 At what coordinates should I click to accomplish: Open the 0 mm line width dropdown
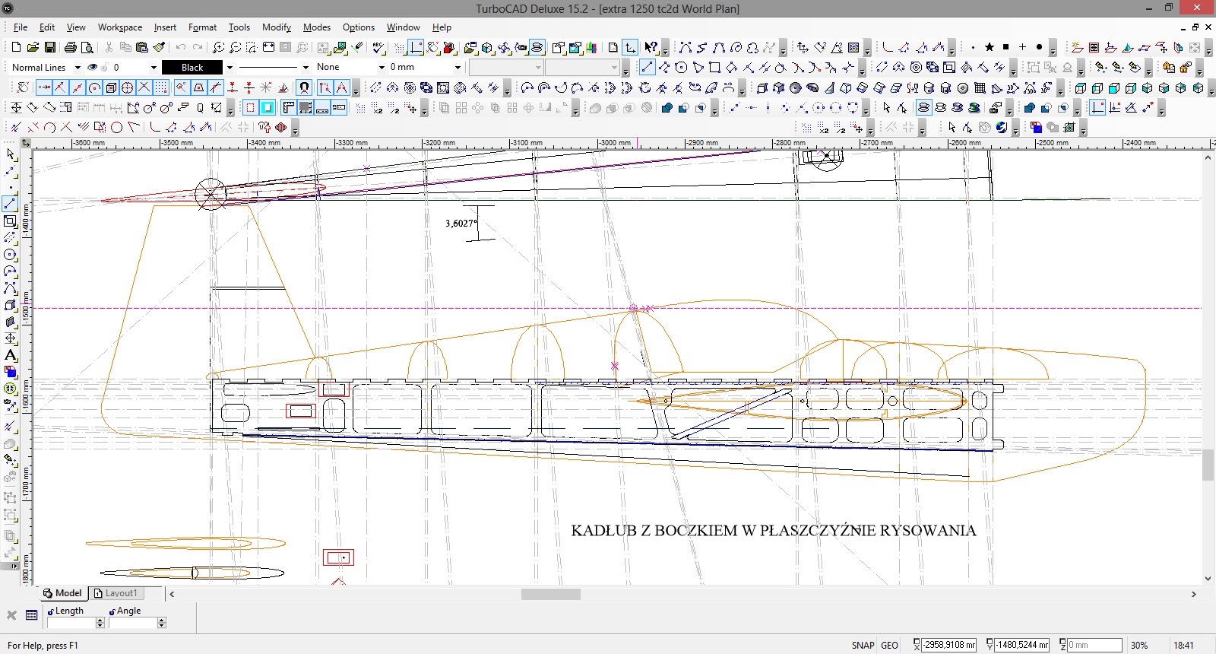click(458, 67)
